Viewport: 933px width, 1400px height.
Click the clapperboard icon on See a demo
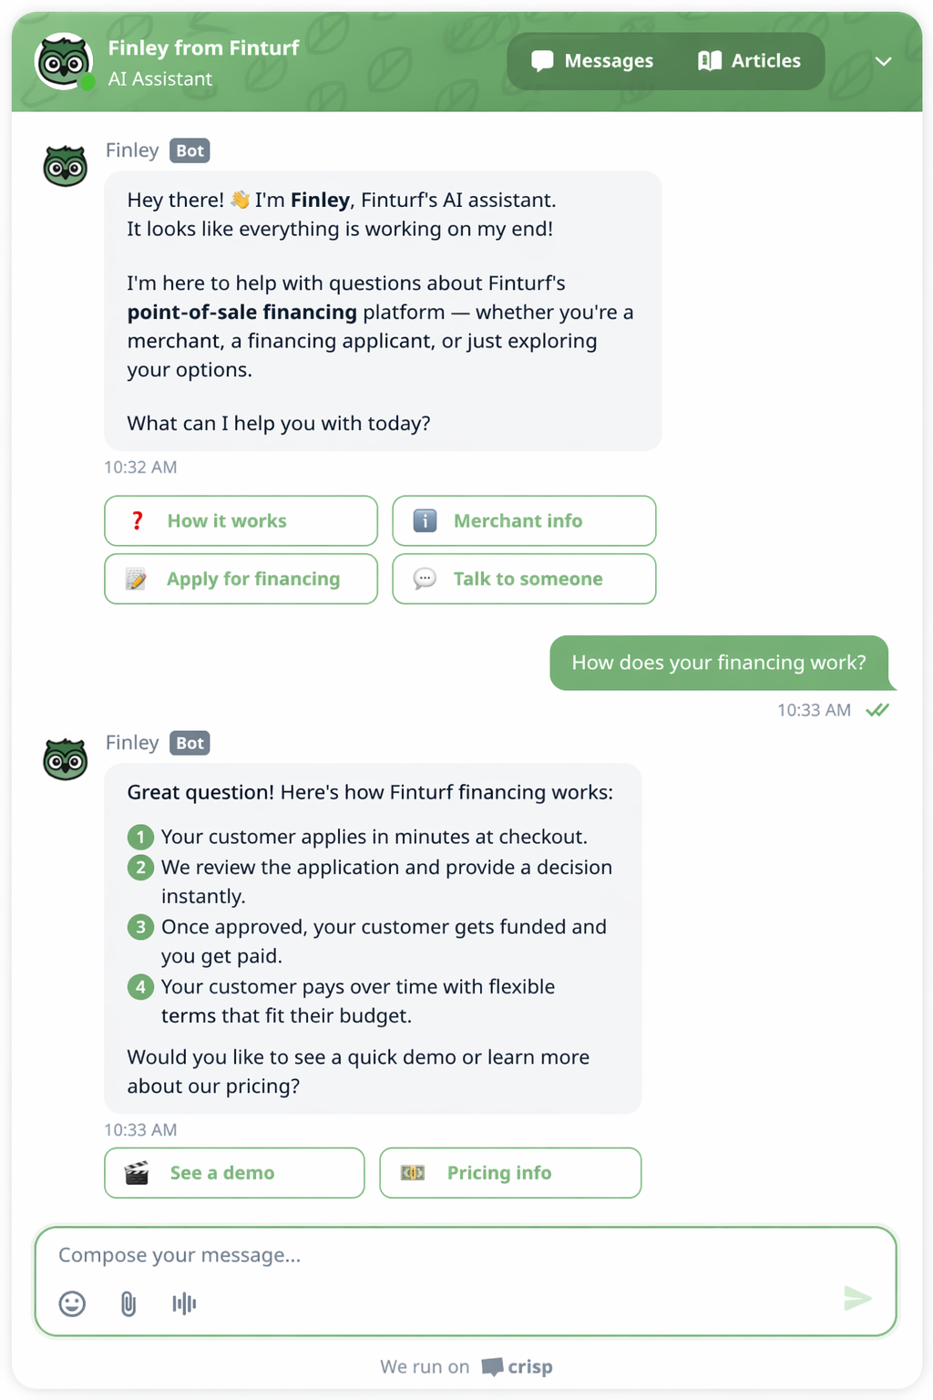coord(138,1172)
